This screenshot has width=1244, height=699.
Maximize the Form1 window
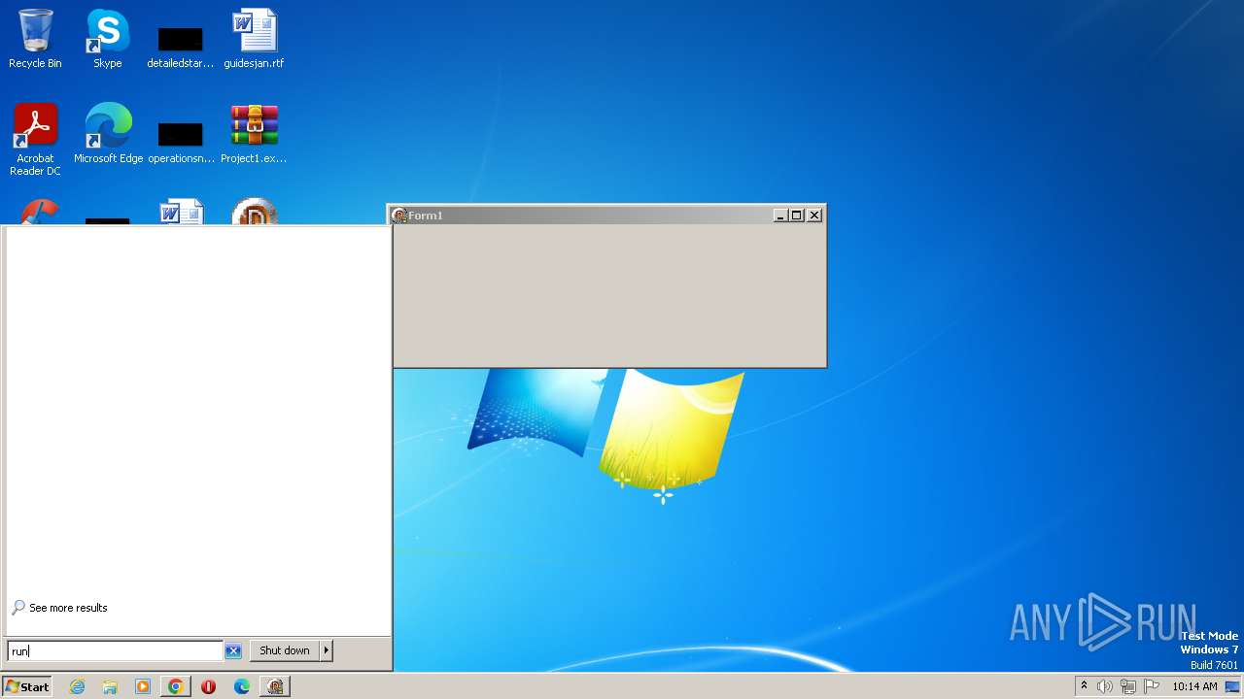click(x=796, y=216)
